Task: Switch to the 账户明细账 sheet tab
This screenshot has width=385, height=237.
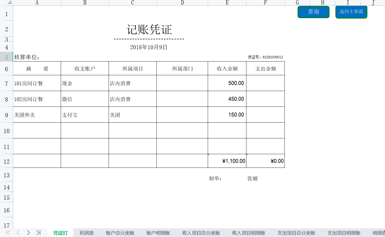Action: pos(158,233)
